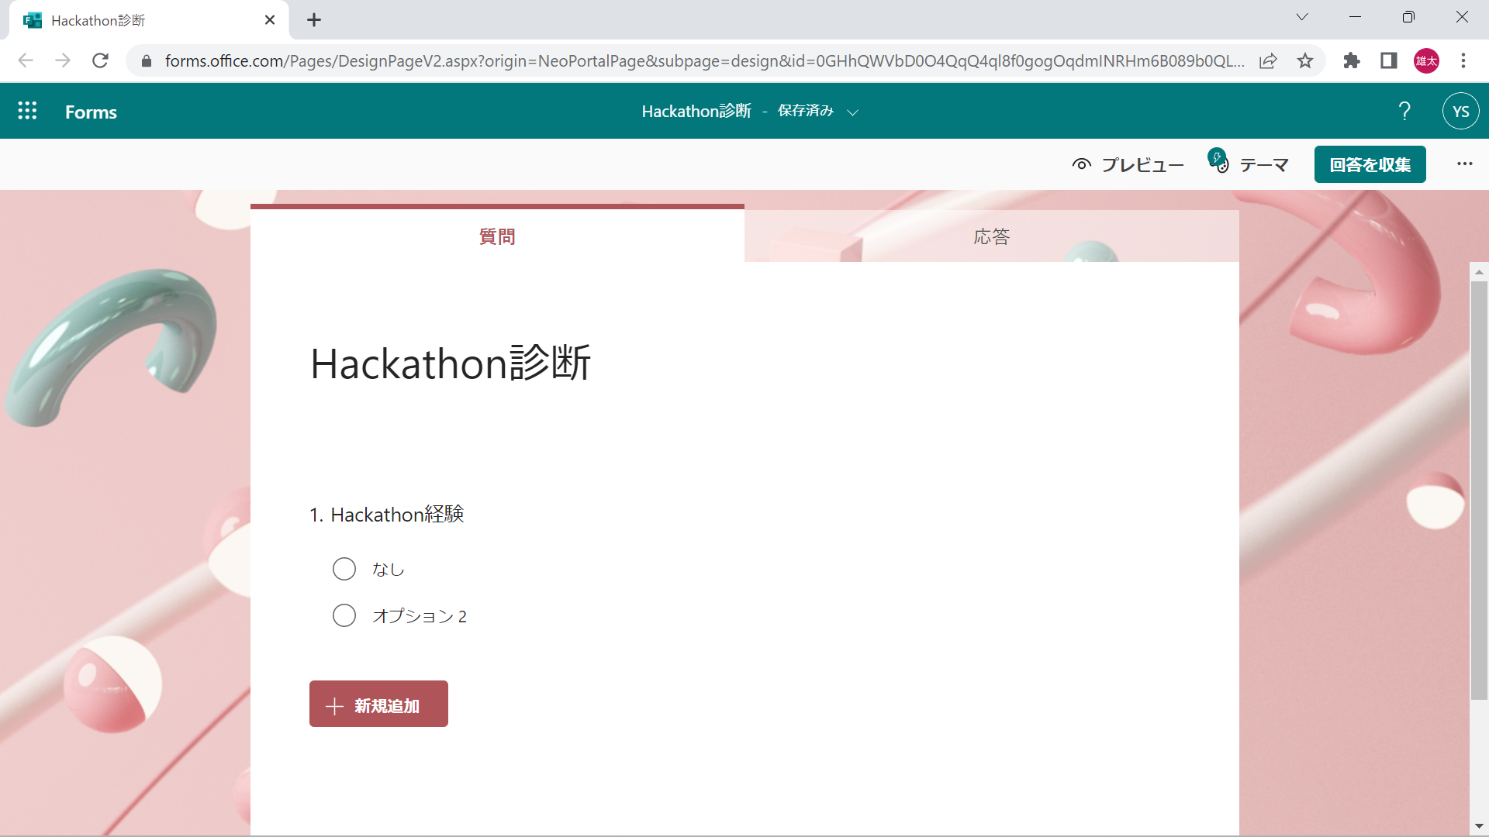Select the Hackathon診断 browser tab
The image size is (1489, 837).
(149, 20)
